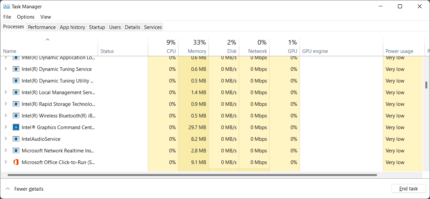Expand the Microsoft Office Click-to-Run group
The height and width of the screenshot is (199, 430).
coord(6,162)
